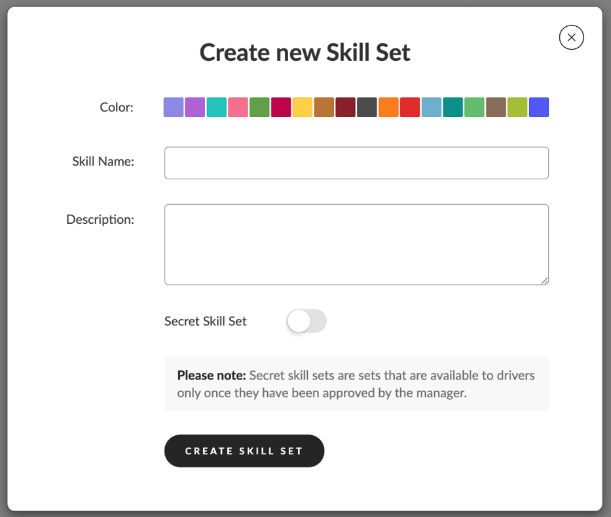Choose the olive green color swatch
Screen dimensions: 611x517
(x=517, y=107)
